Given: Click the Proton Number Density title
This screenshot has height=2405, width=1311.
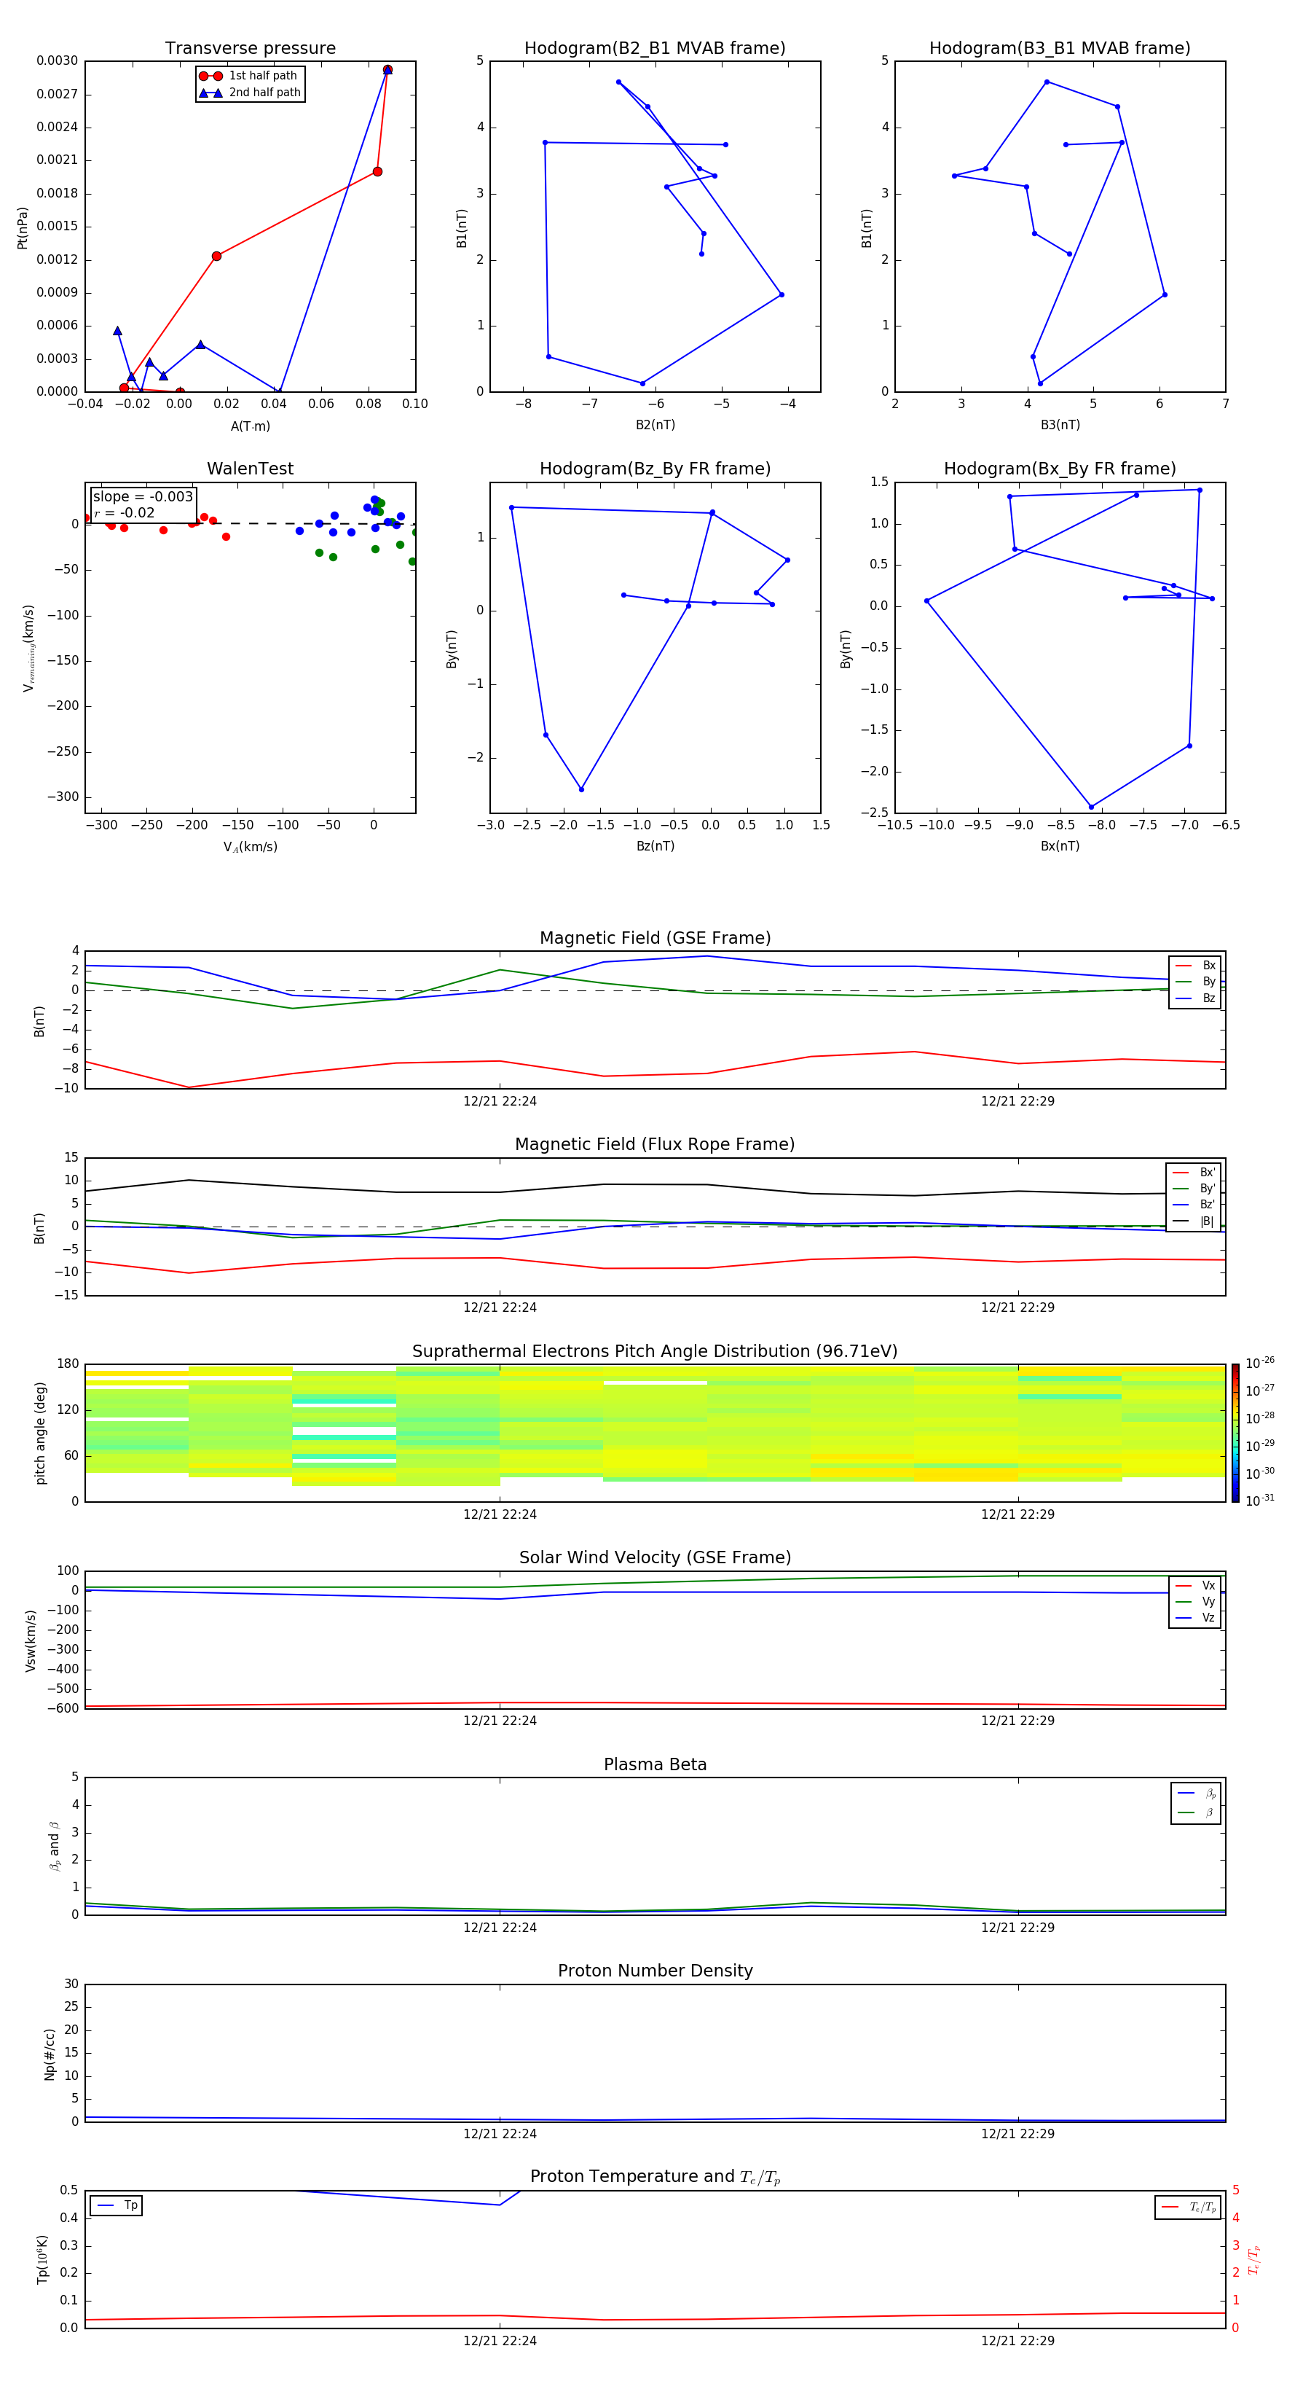Looking at the screenshot, I should (x=655, y=1971).
